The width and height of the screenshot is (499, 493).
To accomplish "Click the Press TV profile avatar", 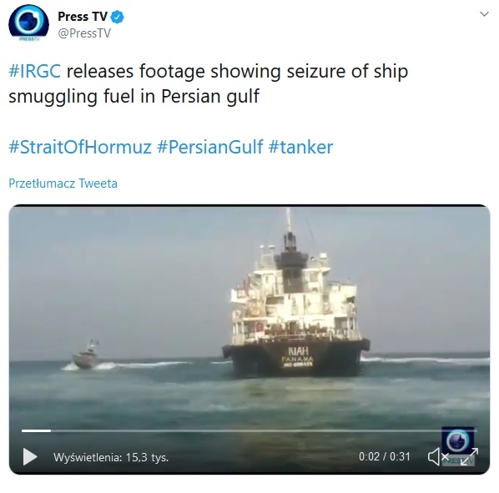I will (x=28, y=23).
